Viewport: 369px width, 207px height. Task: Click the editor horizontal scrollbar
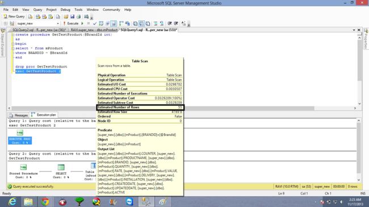tap(162, 108)
